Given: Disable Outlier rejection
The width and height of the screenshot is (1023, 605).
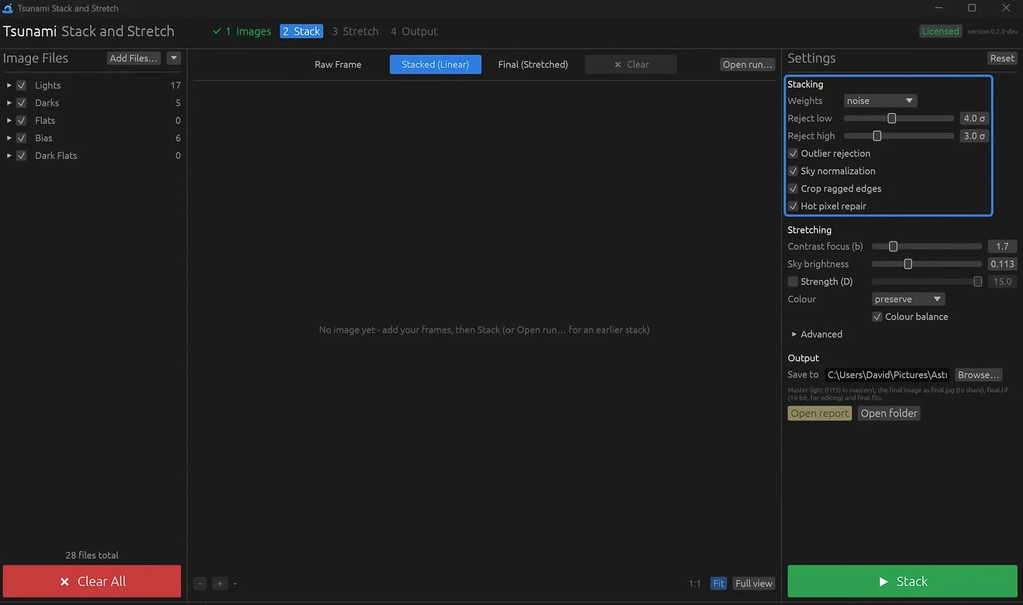Looking at the screenshot, I should [793, 153].
